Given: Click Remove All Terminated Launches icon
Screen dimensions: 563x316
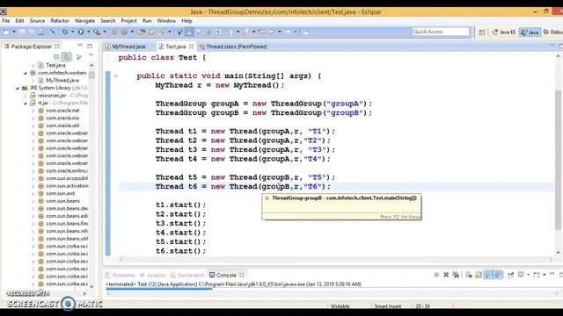Looking at the screenshot, I should 456,275.
